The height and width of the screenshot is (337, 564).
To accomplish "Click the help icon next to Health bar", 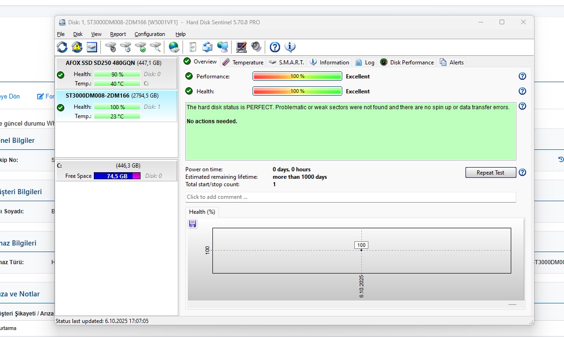I will (x=522, y=91).
